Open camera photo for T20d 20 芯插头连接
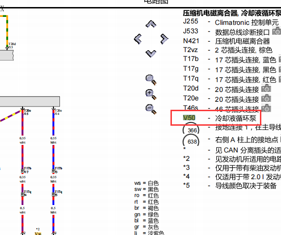Image resolution: width=281 pixels, height=235 pixels. [x=266, y=88]
